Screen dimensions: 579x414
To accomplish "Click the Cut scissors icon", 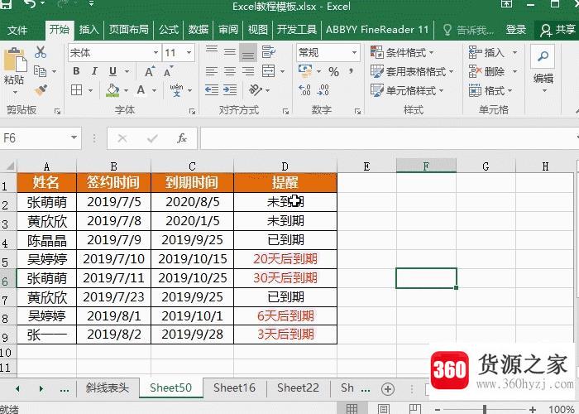I will click(x=41, y=52).
